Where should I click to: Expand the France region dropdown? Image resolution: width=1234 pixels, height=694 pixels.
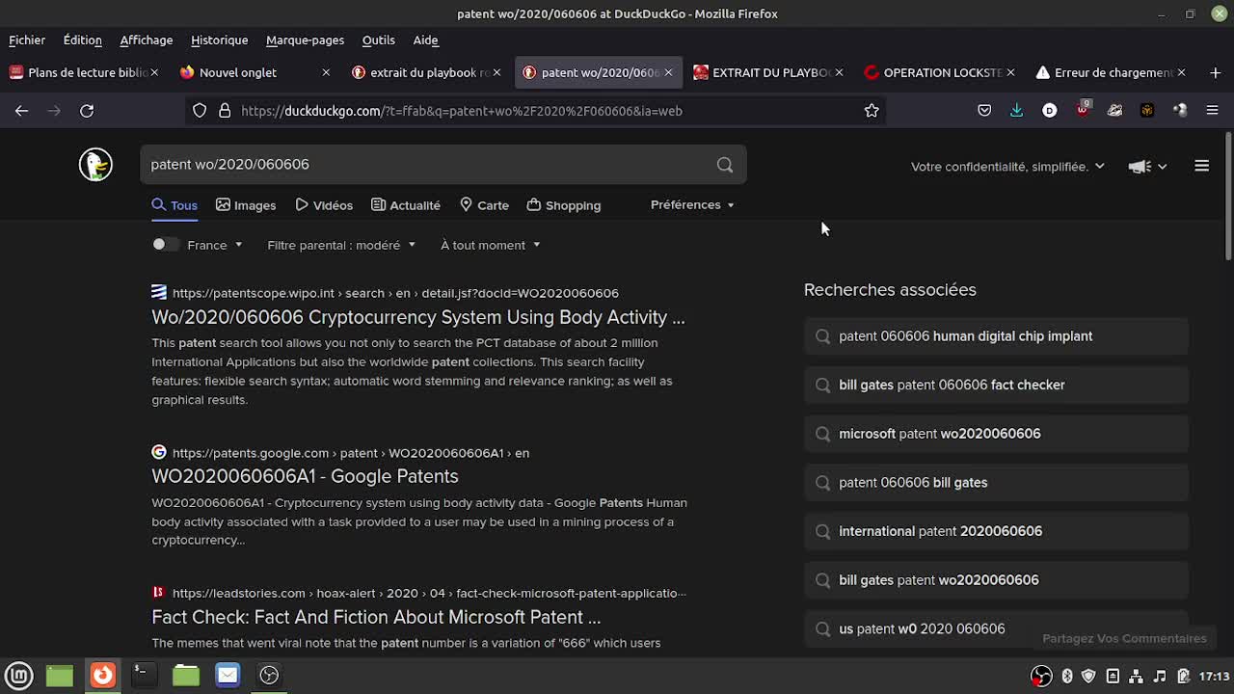pyautogui.click(x=215, y=245)
